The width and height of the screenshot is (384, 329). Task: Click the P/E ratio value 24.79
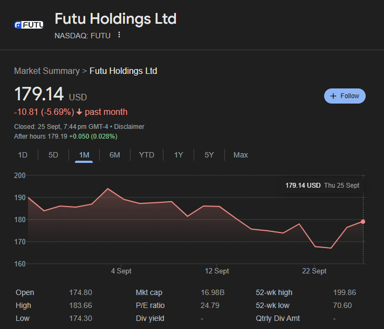(210, 305)
